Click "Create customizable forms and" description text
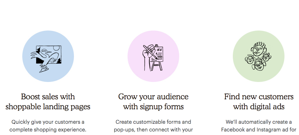This screenshot has width=299, height=135. (x=153, y=122)
